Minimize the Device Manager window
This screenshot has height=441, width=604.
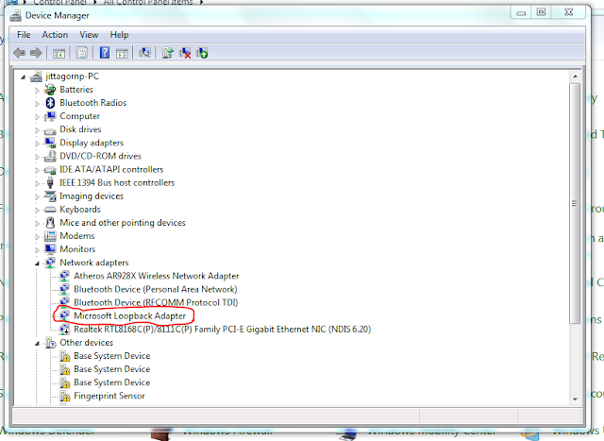tap(521, 12)
